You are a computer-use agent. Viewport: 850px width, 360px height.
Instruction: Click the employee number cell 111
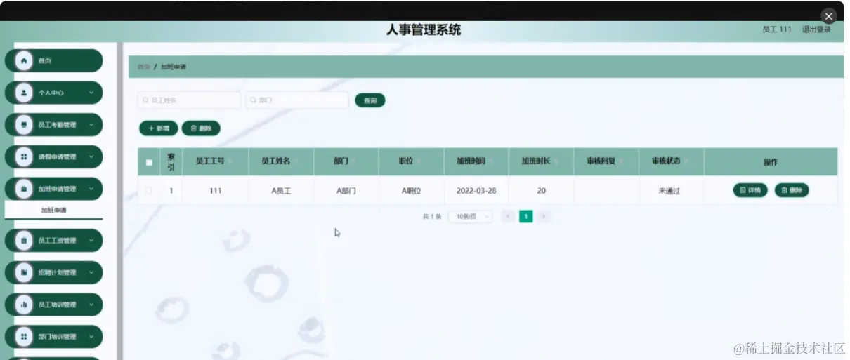216,191
